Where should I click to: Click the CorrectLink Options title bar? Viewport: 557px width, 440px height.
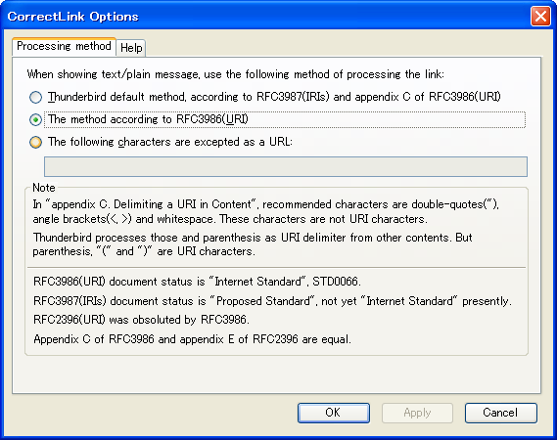266,16
